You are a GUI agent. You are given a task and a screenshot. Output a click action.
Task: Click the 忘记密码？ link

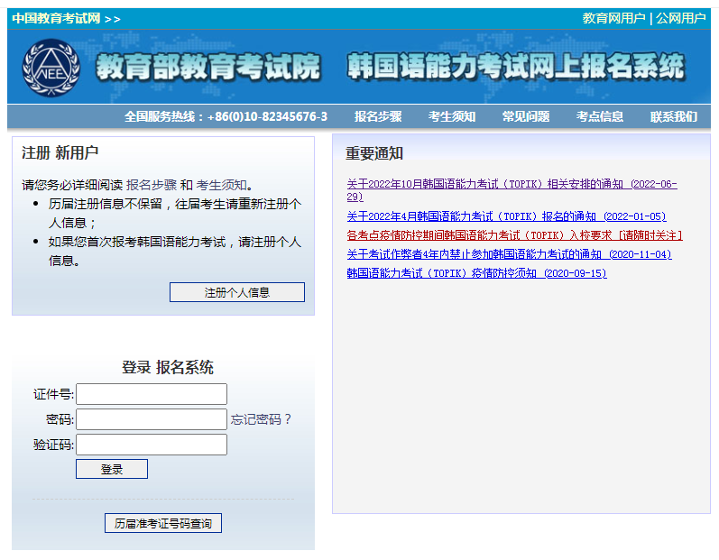(261, 419)
